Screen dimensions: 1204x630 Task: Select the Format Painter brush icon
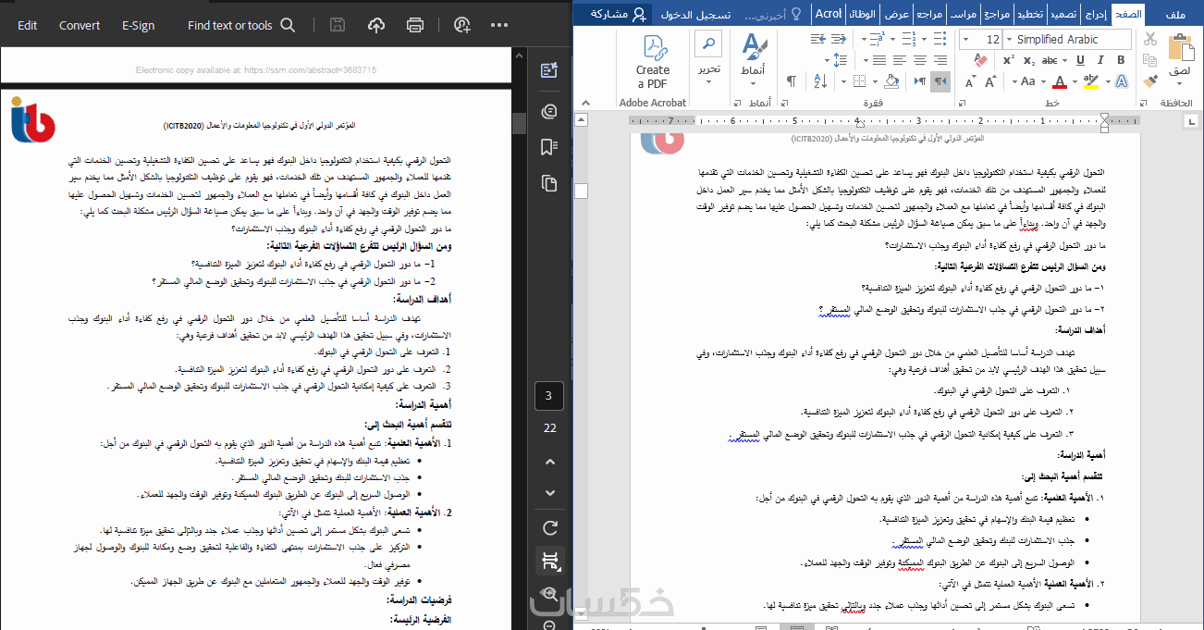tap(1150, 81)
